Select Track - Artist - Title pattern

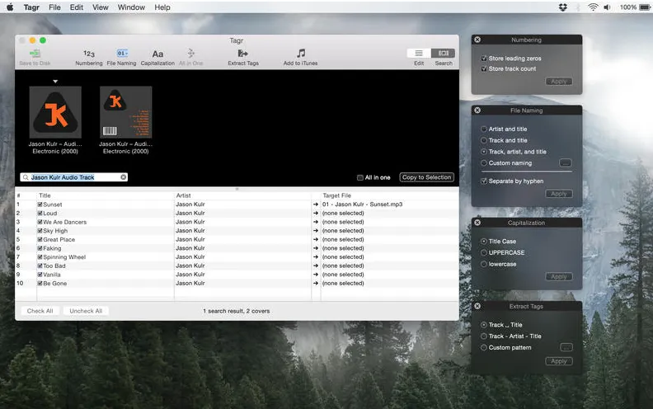pos(483,336)
